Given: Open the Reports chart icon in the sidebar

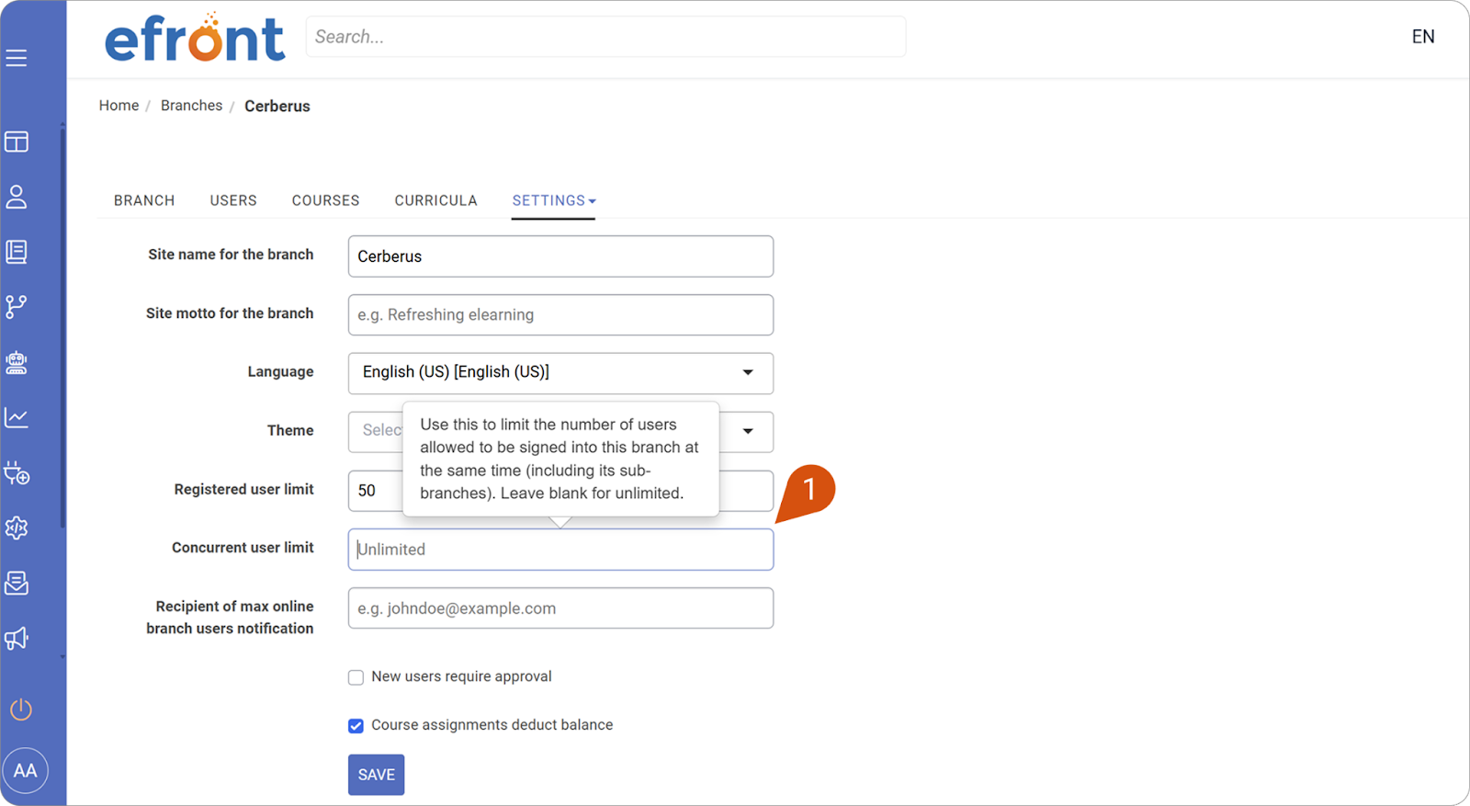Looking at the screenshot, I should [17, 417].
